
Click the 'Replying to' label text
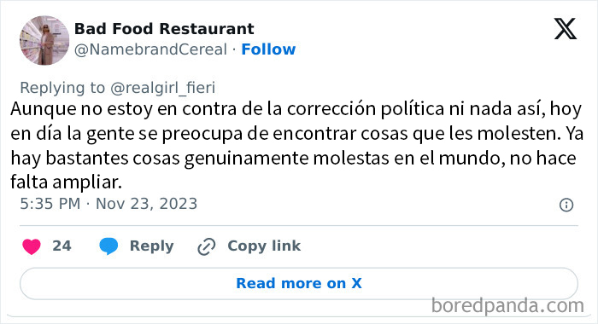pyautogui.click(x=62, y=88)
